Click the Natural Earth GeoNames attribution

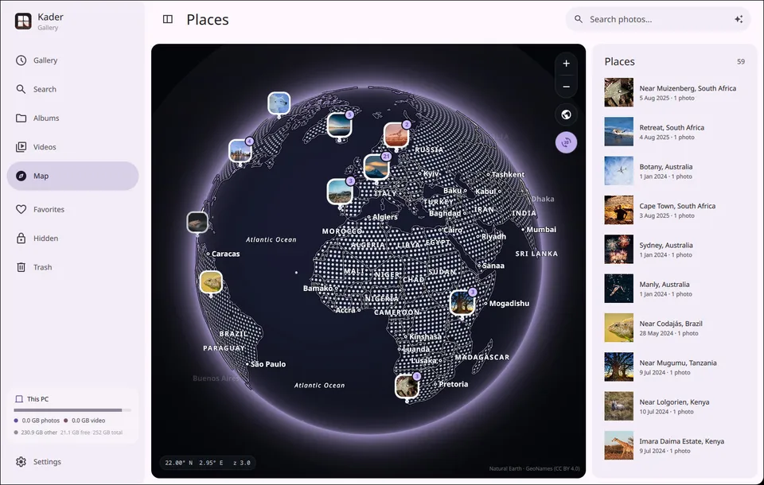[x=534, y=468]
